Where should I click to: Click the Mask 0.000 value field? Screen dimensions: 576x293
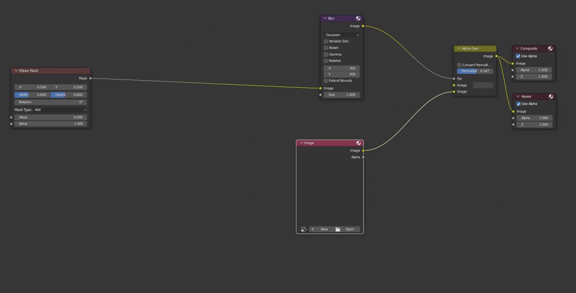pyautogui.click(x=51, y=117)
